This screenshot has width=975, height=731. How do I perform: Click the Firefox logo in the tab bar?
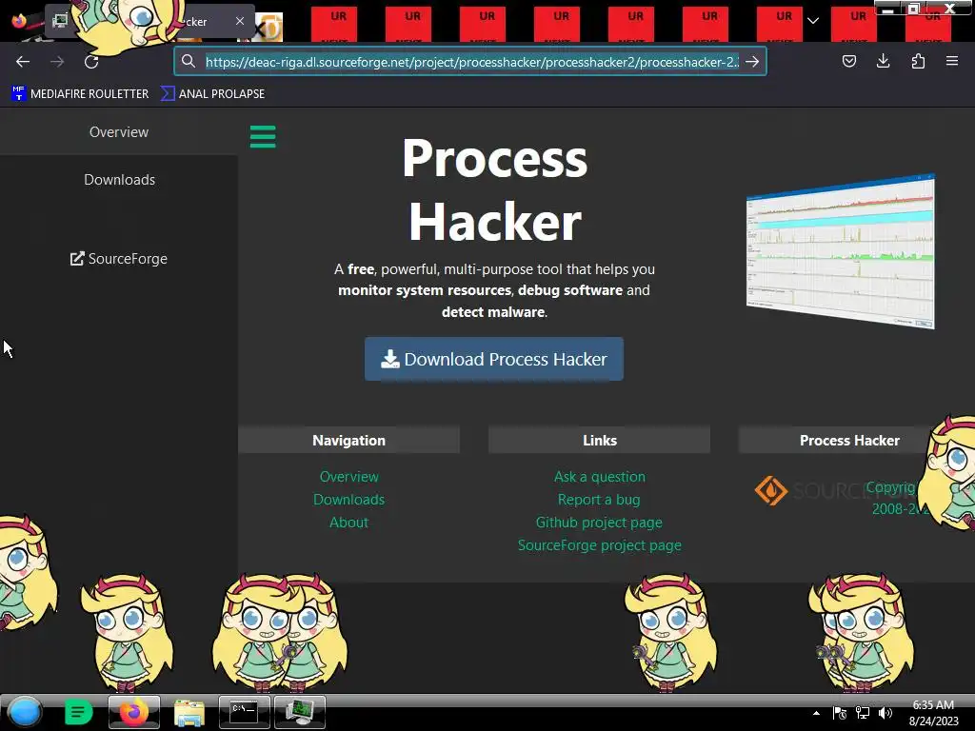click(x=19, y=21)
